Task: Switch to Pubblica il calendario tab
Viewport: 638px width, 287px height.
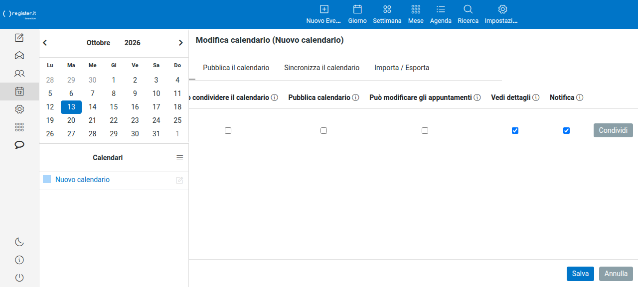Action: coord(236,68)
